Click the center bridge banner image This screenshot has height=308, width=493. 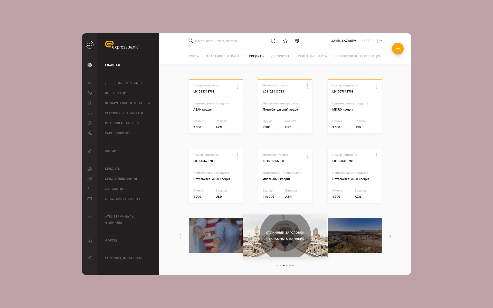(x=285, y=236)
